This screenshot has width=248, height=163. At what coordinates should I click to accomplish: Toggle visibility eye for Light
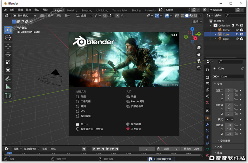(x=237, y=39)
